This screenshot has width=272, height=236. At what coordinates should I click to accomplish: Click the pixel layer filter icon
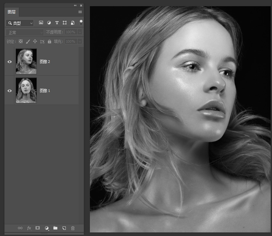[41, 23]
